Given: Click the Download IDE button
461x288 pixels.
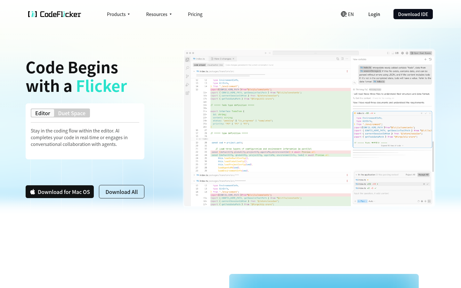Looking at the screenshot, I should pyautogui.click(x=413, y=14).
